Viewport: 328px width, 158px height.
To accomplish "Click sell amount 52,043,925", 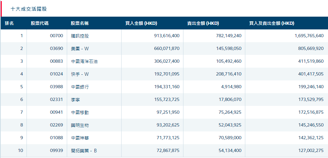I will tap(230, 125).
